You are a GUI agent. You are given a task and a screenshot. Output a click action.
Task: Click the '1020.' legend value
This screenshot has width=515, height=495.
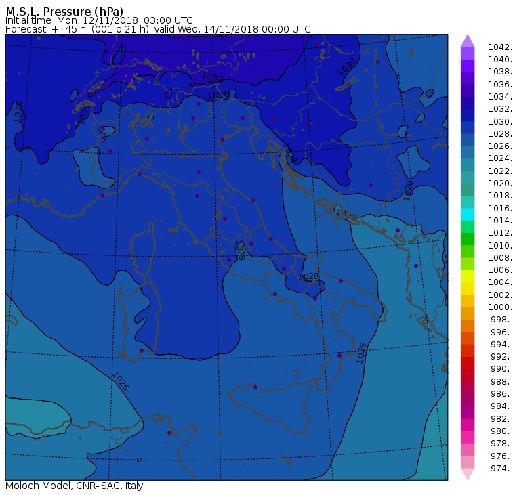[500, 183]
